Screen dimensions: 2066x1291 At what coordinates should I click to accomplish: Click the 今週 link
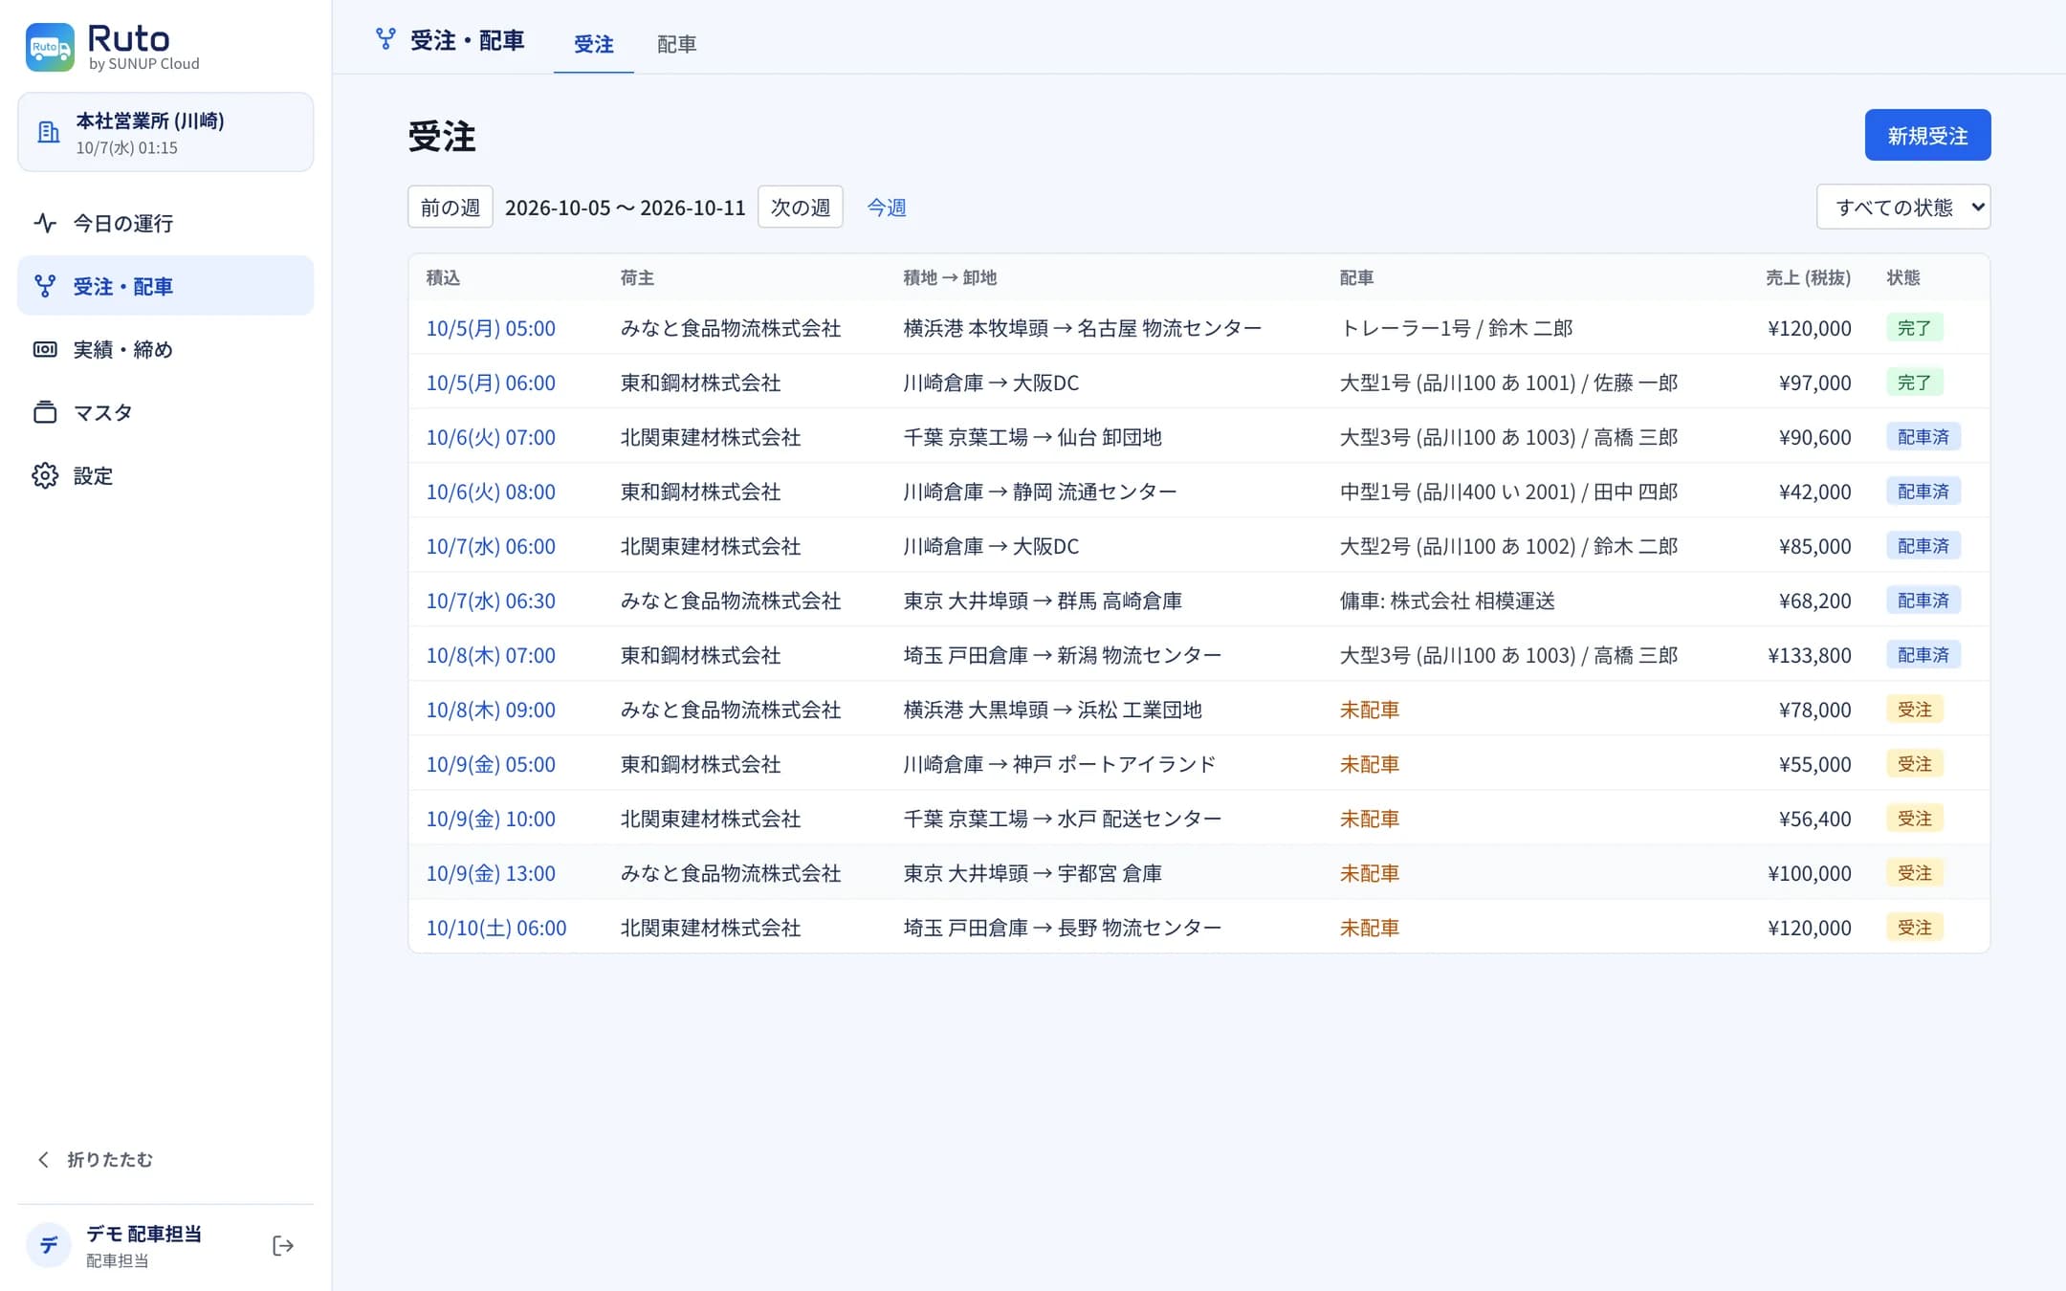point(887,208)
